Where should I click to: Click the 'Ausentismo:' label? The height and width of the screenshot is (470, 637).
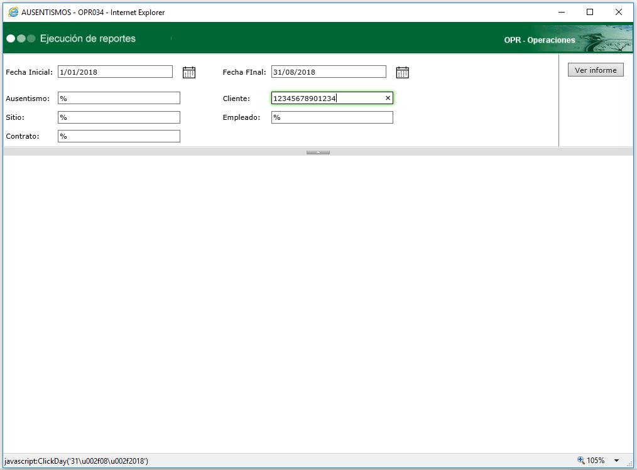point(28,99)
